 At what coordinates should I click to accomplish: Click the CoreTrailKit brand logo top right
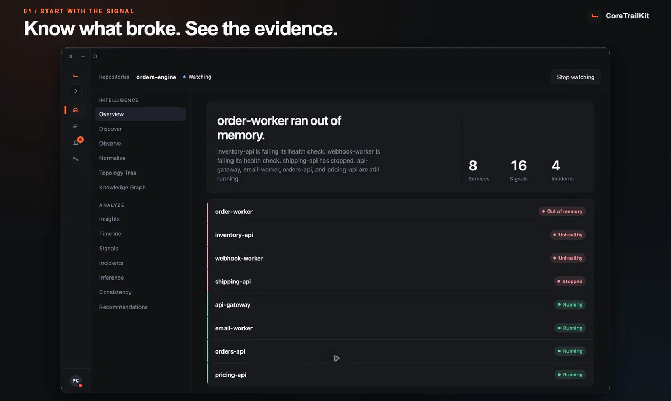point(620,16)
